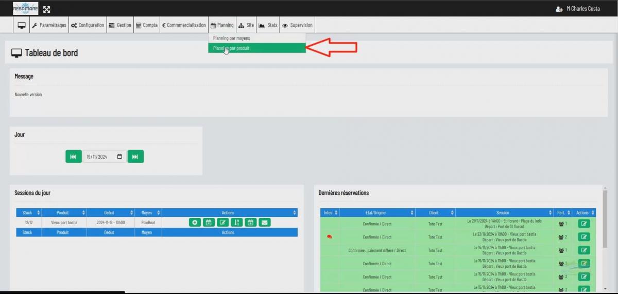Select Planning par moyens from the dropdown

(256, 38)
